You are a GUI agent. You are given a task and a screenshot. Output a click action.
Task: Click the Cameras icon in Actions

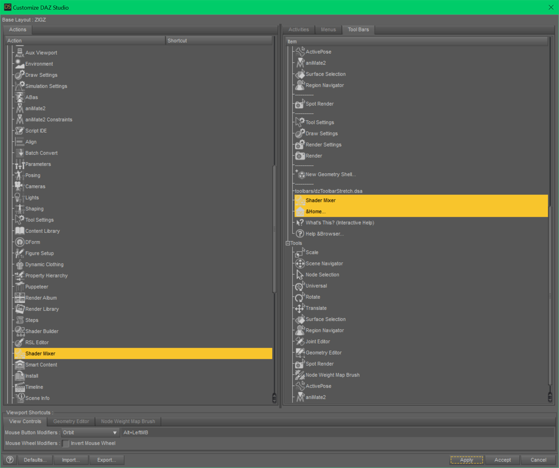click(x=20, y=186)
